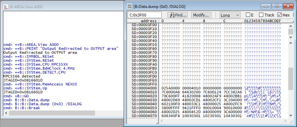Viewport: 297px width, 127px height.
Task: Select address row SD:00004040
Action: pyautogui.click(x=144, y=104)
